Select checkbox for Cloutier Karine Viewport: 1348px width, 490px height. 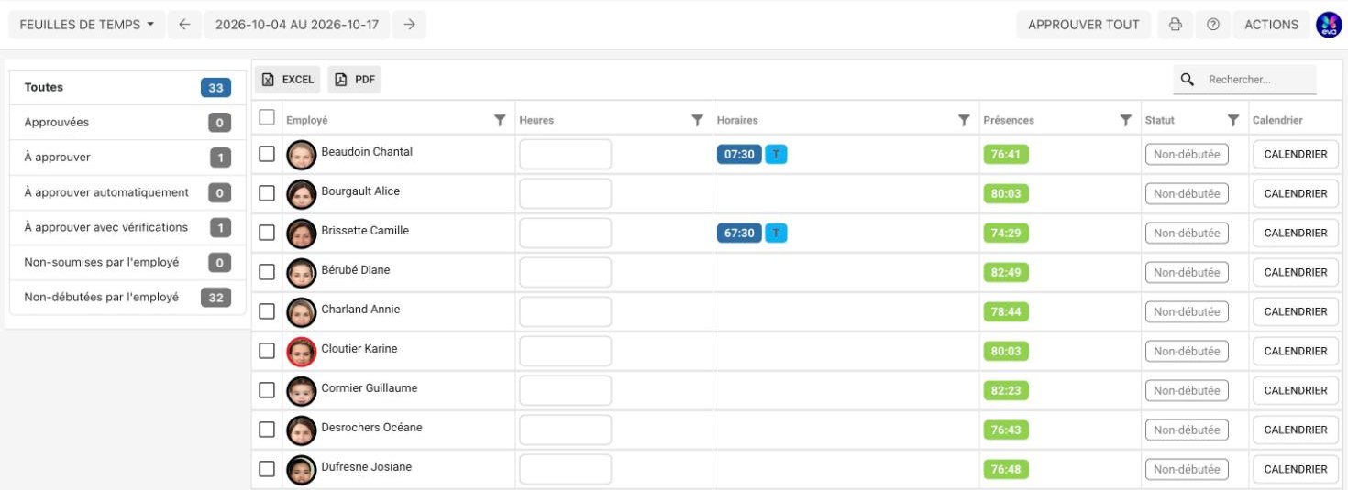click(267, 351)
